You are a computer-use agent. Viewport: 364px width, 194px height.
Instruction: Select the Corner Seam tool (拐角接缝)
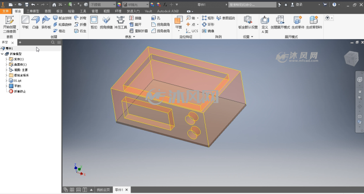click(106, 23)
